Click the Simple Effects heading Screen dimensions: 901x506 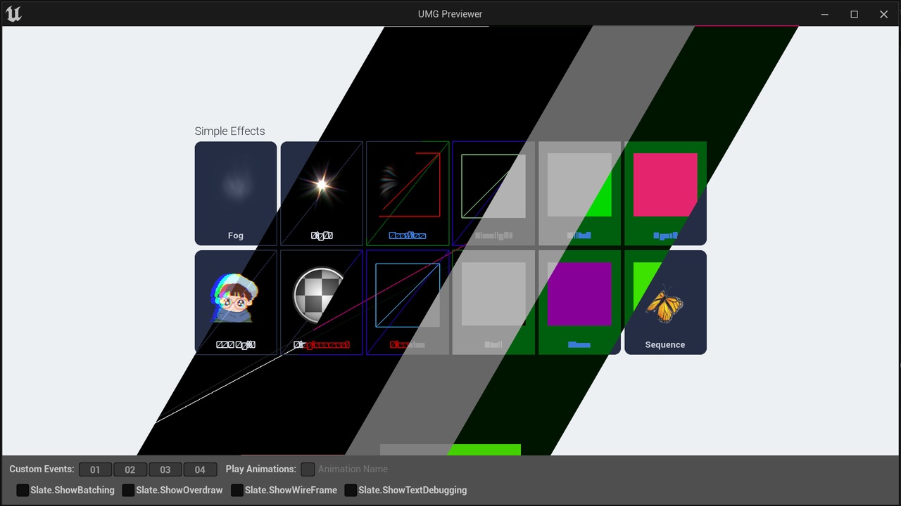[x=230, y=131]
